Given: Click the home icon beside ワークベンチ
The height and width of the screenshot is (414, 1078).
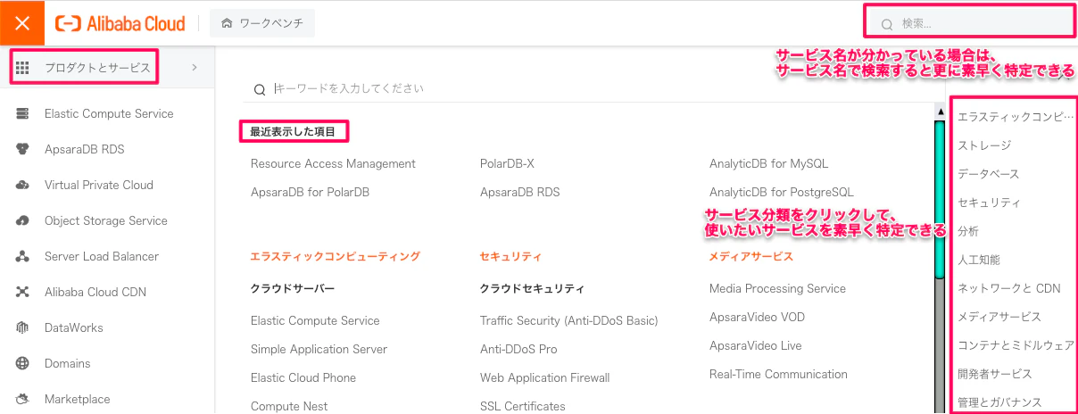Looking at the screenshot, I should pyautogui.click(x=227, y=23).
